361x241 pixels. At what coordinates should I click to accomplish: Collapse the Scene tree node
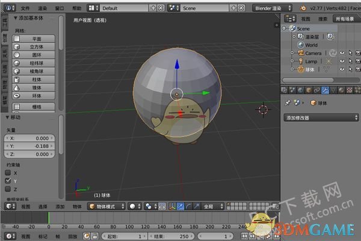pos(285,28)
